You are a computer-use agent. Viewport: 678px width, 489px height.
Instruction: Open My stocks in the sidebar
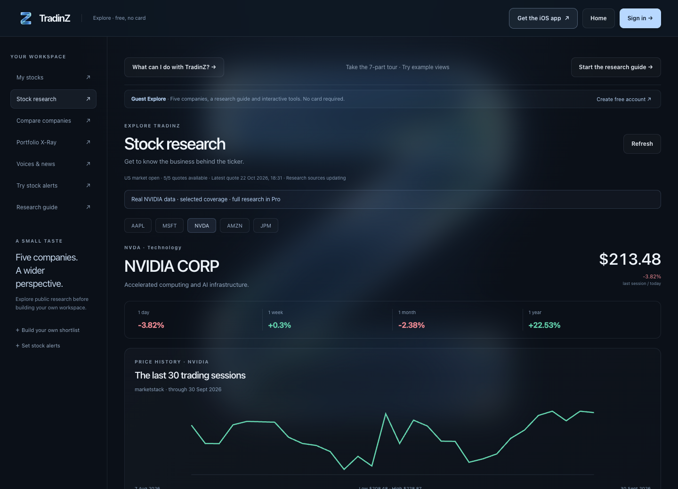(x=53, y=78)
